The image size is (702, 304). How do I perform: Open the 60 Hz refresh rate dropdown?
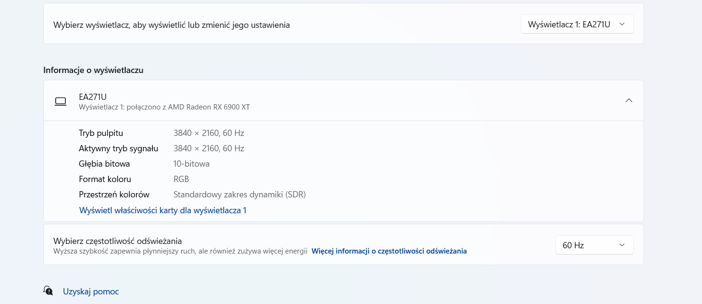click(x=594, y=245)
